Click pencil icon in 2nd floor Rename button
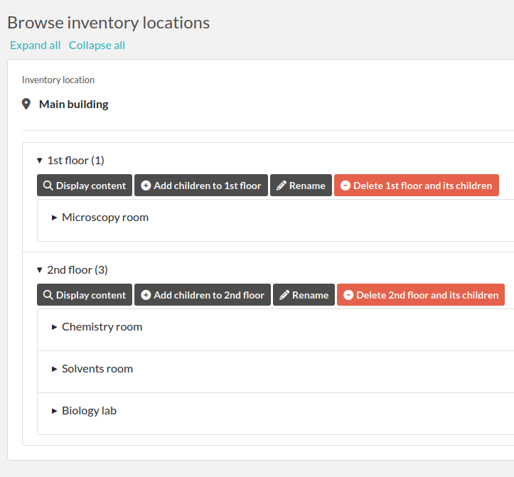This screenshot has height=477, width=514. [x=284, y=295]
